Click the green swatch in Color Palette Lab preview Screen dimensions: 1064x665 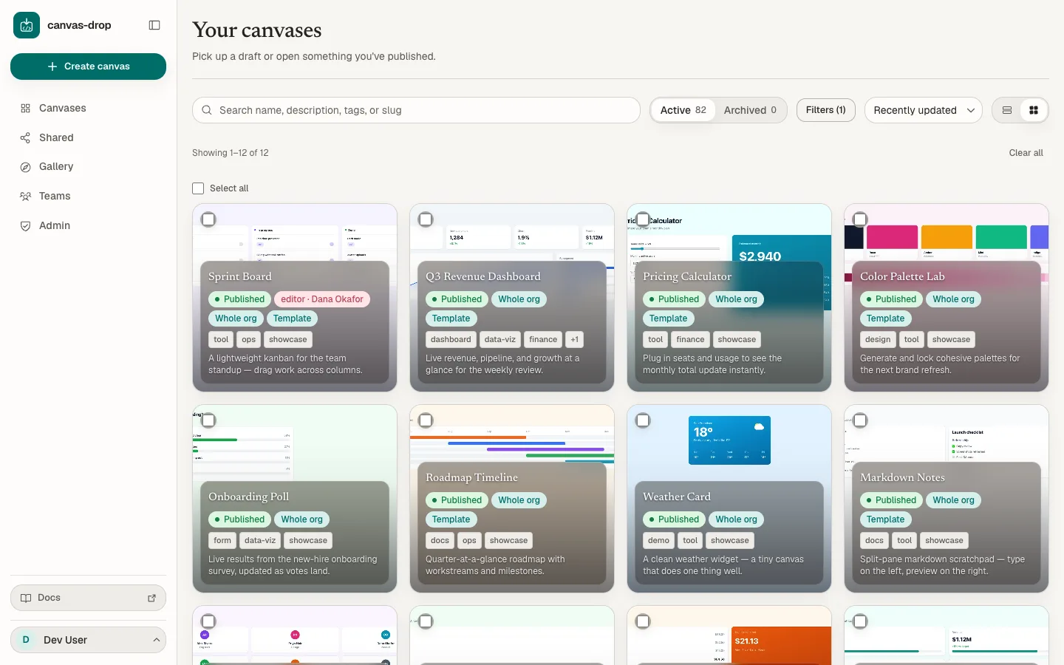[1001, 237]
